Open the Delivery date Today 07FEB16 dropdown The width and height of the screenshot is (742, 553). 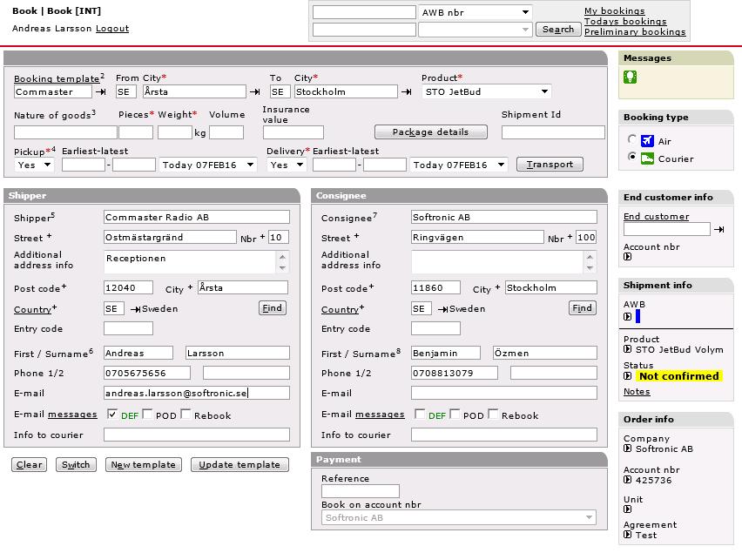coord(459,165)
